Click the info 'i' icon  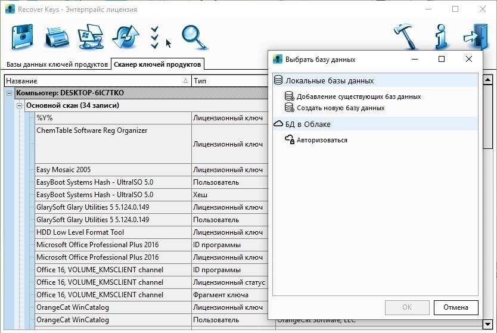coord(441,37)
